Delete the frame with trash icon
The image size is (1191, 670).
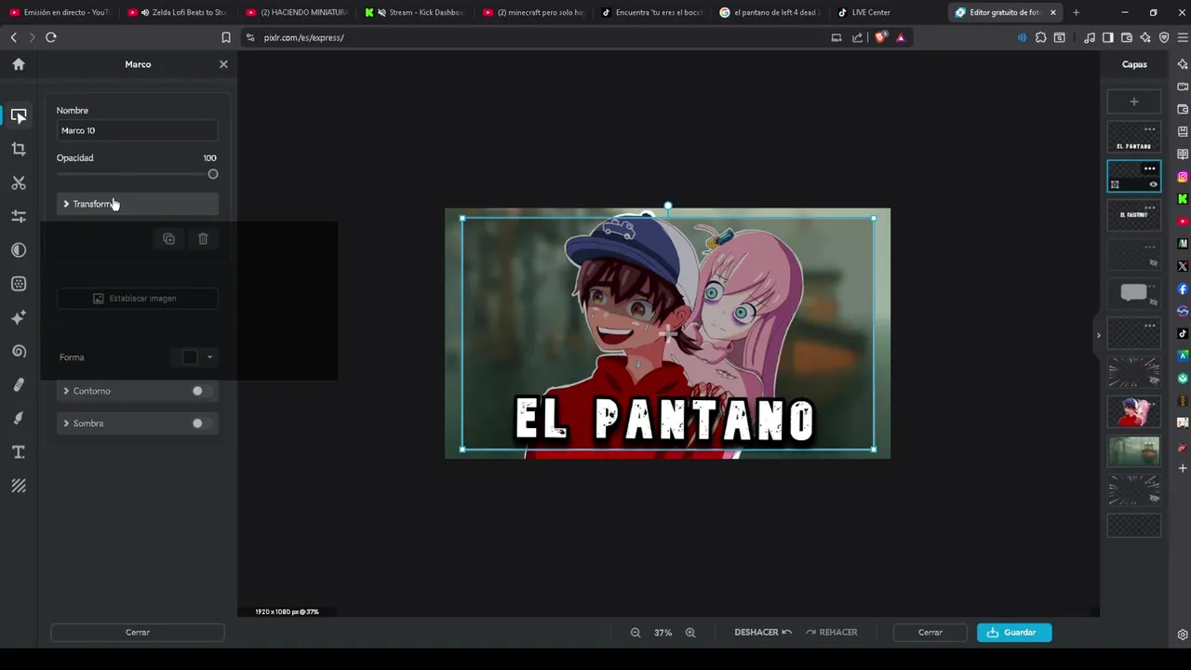click(x=203, y=239)
